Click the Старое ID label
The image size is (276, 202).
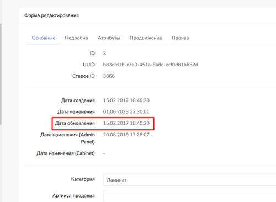coord(84,76)
